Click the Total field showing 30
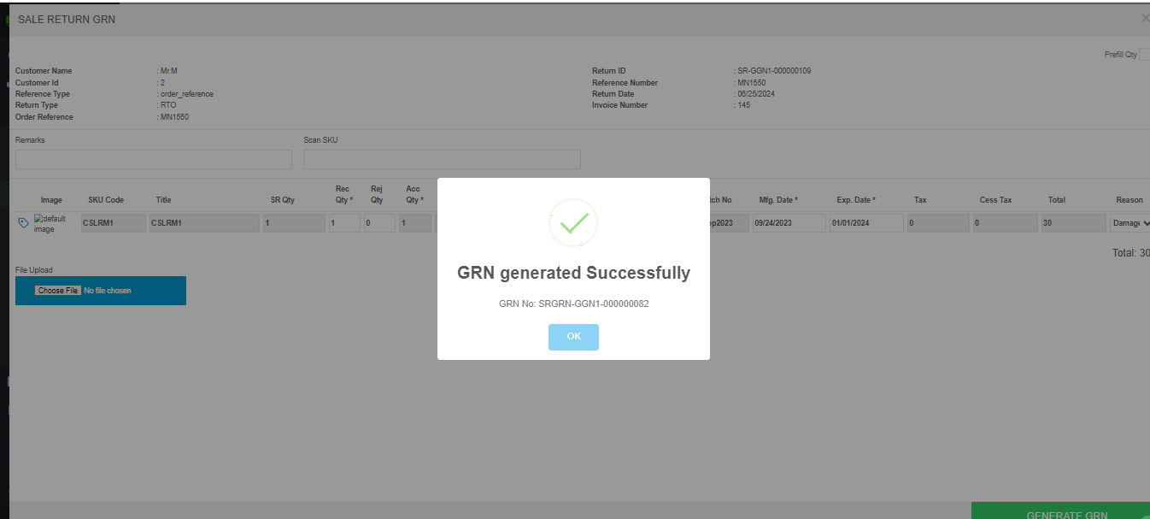 (1073, 223)
